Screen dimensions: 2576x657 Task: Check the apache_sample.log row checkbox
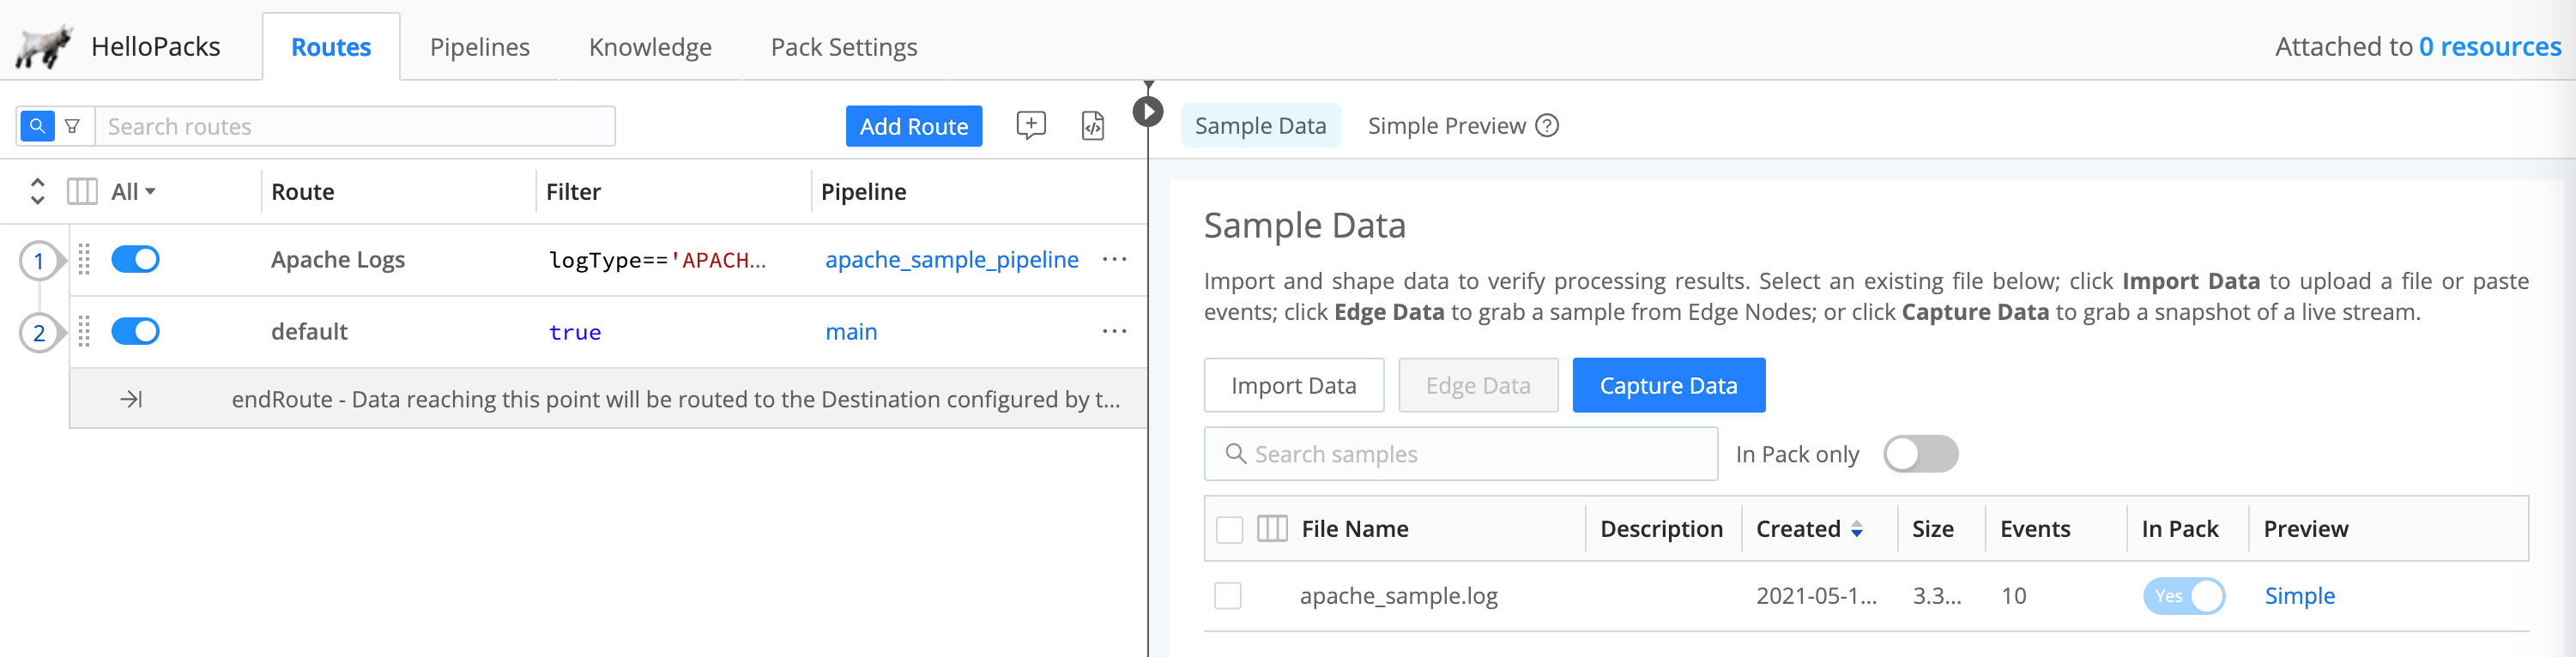1227,596
